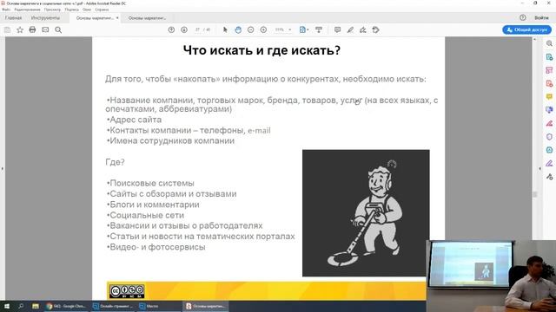Click the Save file icon

coord(7,30)
